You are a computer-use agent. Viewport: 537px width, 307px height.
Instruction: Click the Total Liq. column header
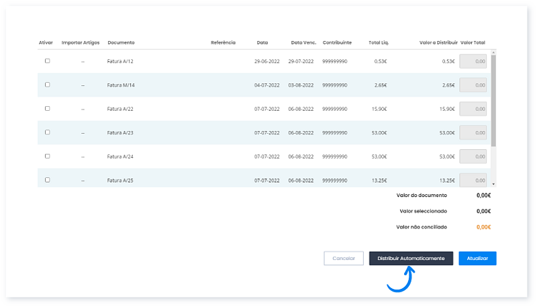[379, 42]
